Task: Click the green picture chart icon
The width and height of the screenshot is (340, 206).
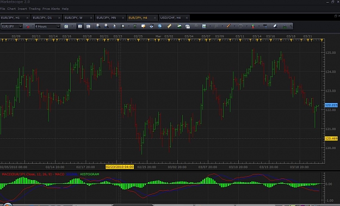Action: (179, 26)
